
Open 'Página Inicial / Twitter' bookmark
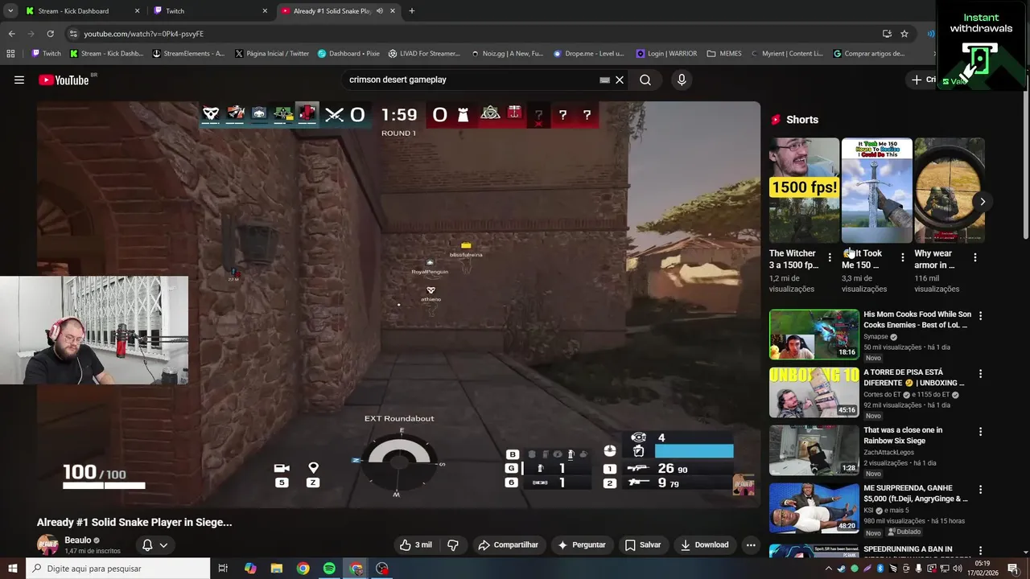coord(272,54)
